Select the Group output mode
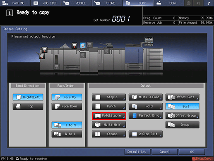The image size is (214, 161). click(183, 125)
